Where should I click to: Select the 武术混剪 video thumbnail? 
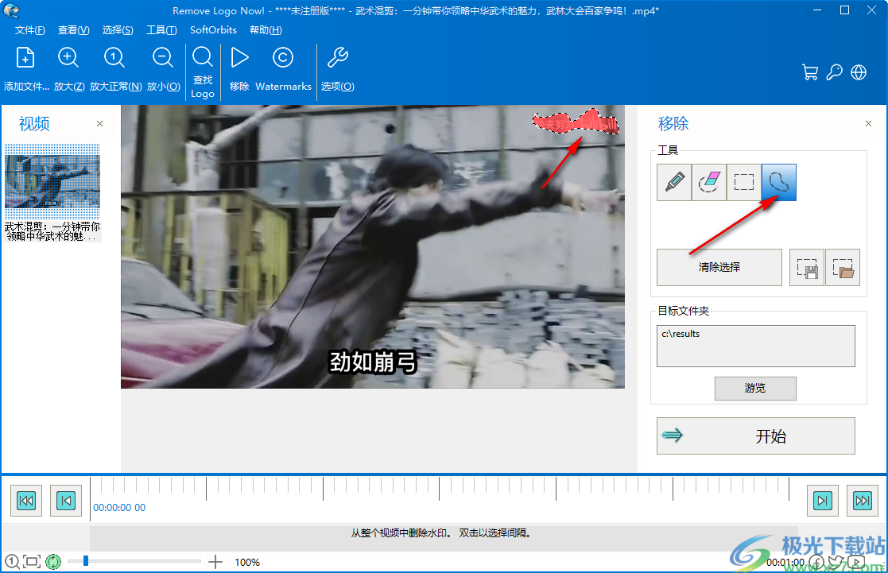point(52,176)
